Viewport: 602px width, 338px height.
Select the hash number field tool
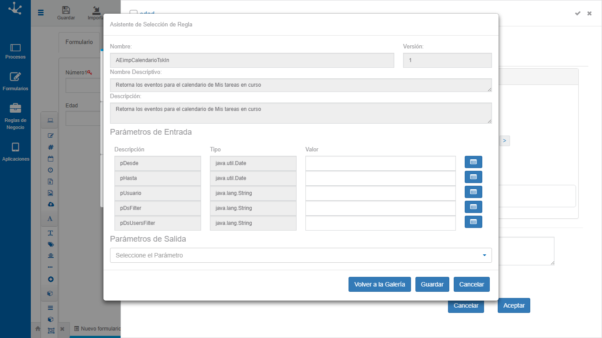click(x=50, y=147)
